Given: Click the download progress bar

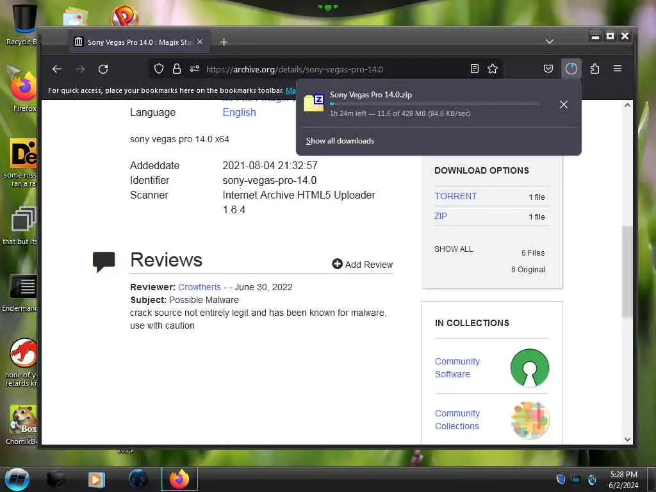Looking at the screenshot, I should [434, 104].
